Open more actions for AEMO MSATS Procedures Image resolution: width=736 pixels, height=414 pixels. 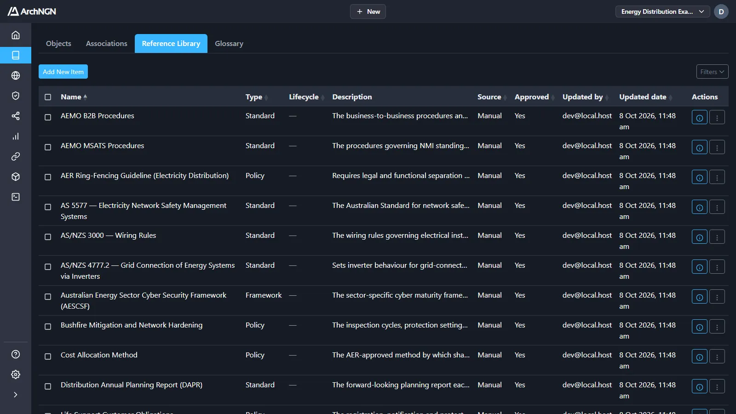[x=717, y=147]
